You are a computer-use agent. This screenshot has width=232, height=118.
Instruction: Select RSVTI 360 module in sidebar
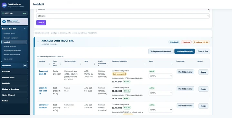coord(15,13)
